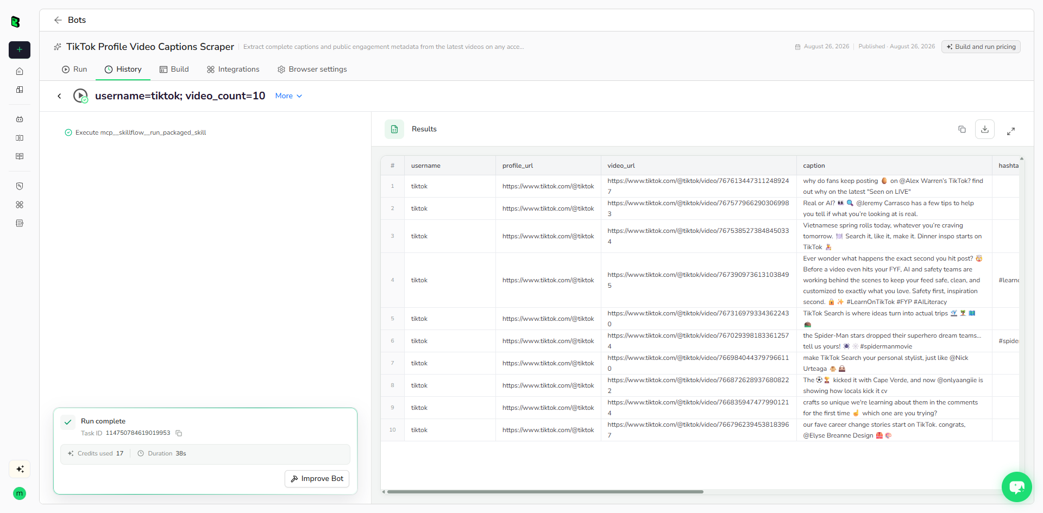Expand the More dropdown
The image size is (1043, 513).
[x=288, y=96]
